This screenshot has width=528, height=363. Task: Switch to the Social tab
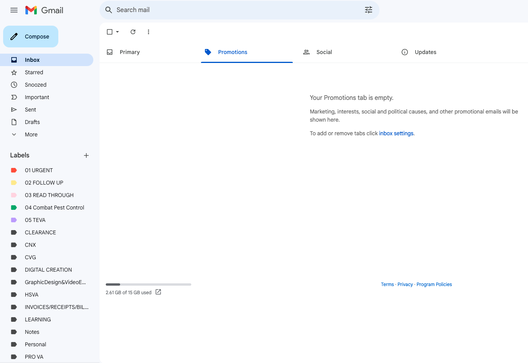pos(324,52)
